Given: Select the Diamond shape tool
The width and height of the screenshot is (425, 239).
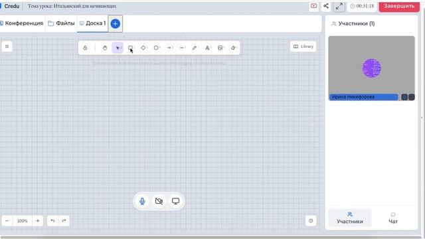Looking at the screenshot, I should pyautogui.click(x=143, y=48).
